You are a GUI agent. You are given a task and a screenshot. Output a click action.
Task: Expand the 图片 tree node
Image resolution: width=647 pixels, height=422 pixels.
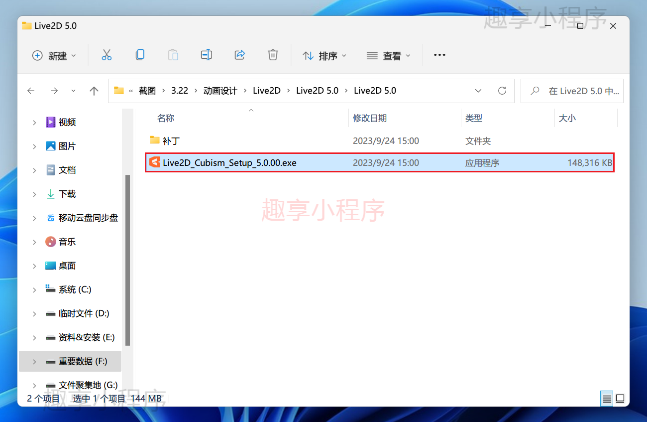34,146
